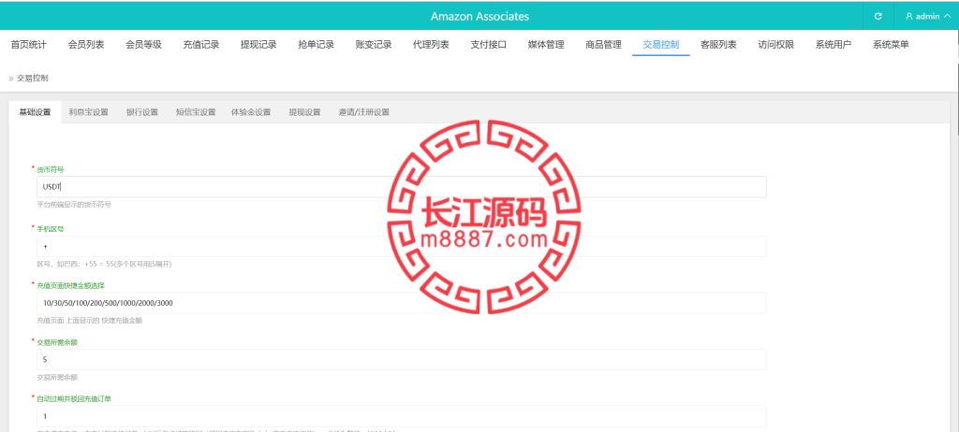The width and height of the screenshot is (959, 432).
Task: Click the 手机区号 field label
Action: (x=51, y=228)
